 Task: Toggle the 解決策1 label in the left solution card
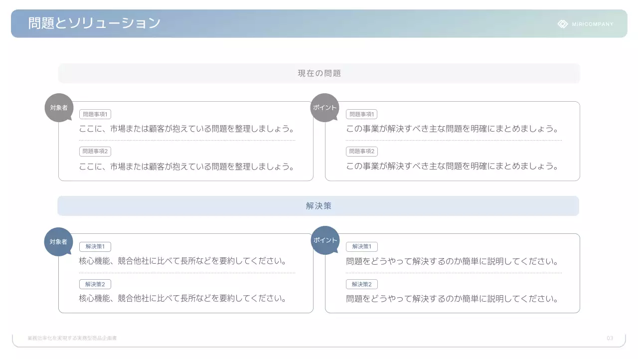tap(95, 246)
